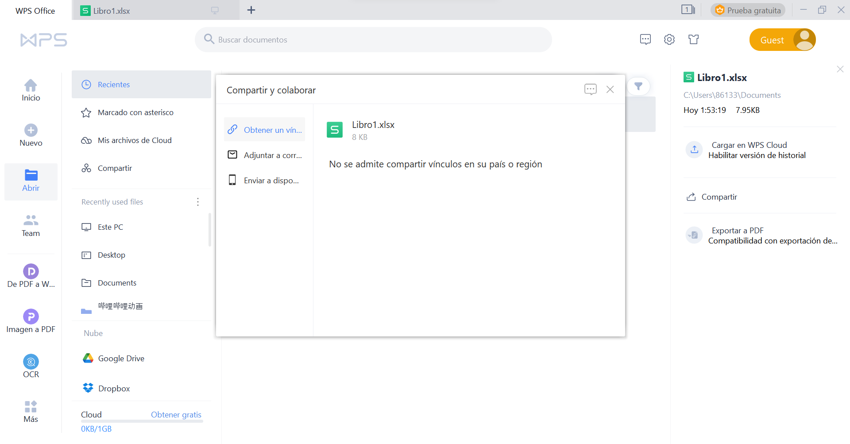Open the Inicio home section
Screen dimensions: 850x444
[x=31, y=90]
